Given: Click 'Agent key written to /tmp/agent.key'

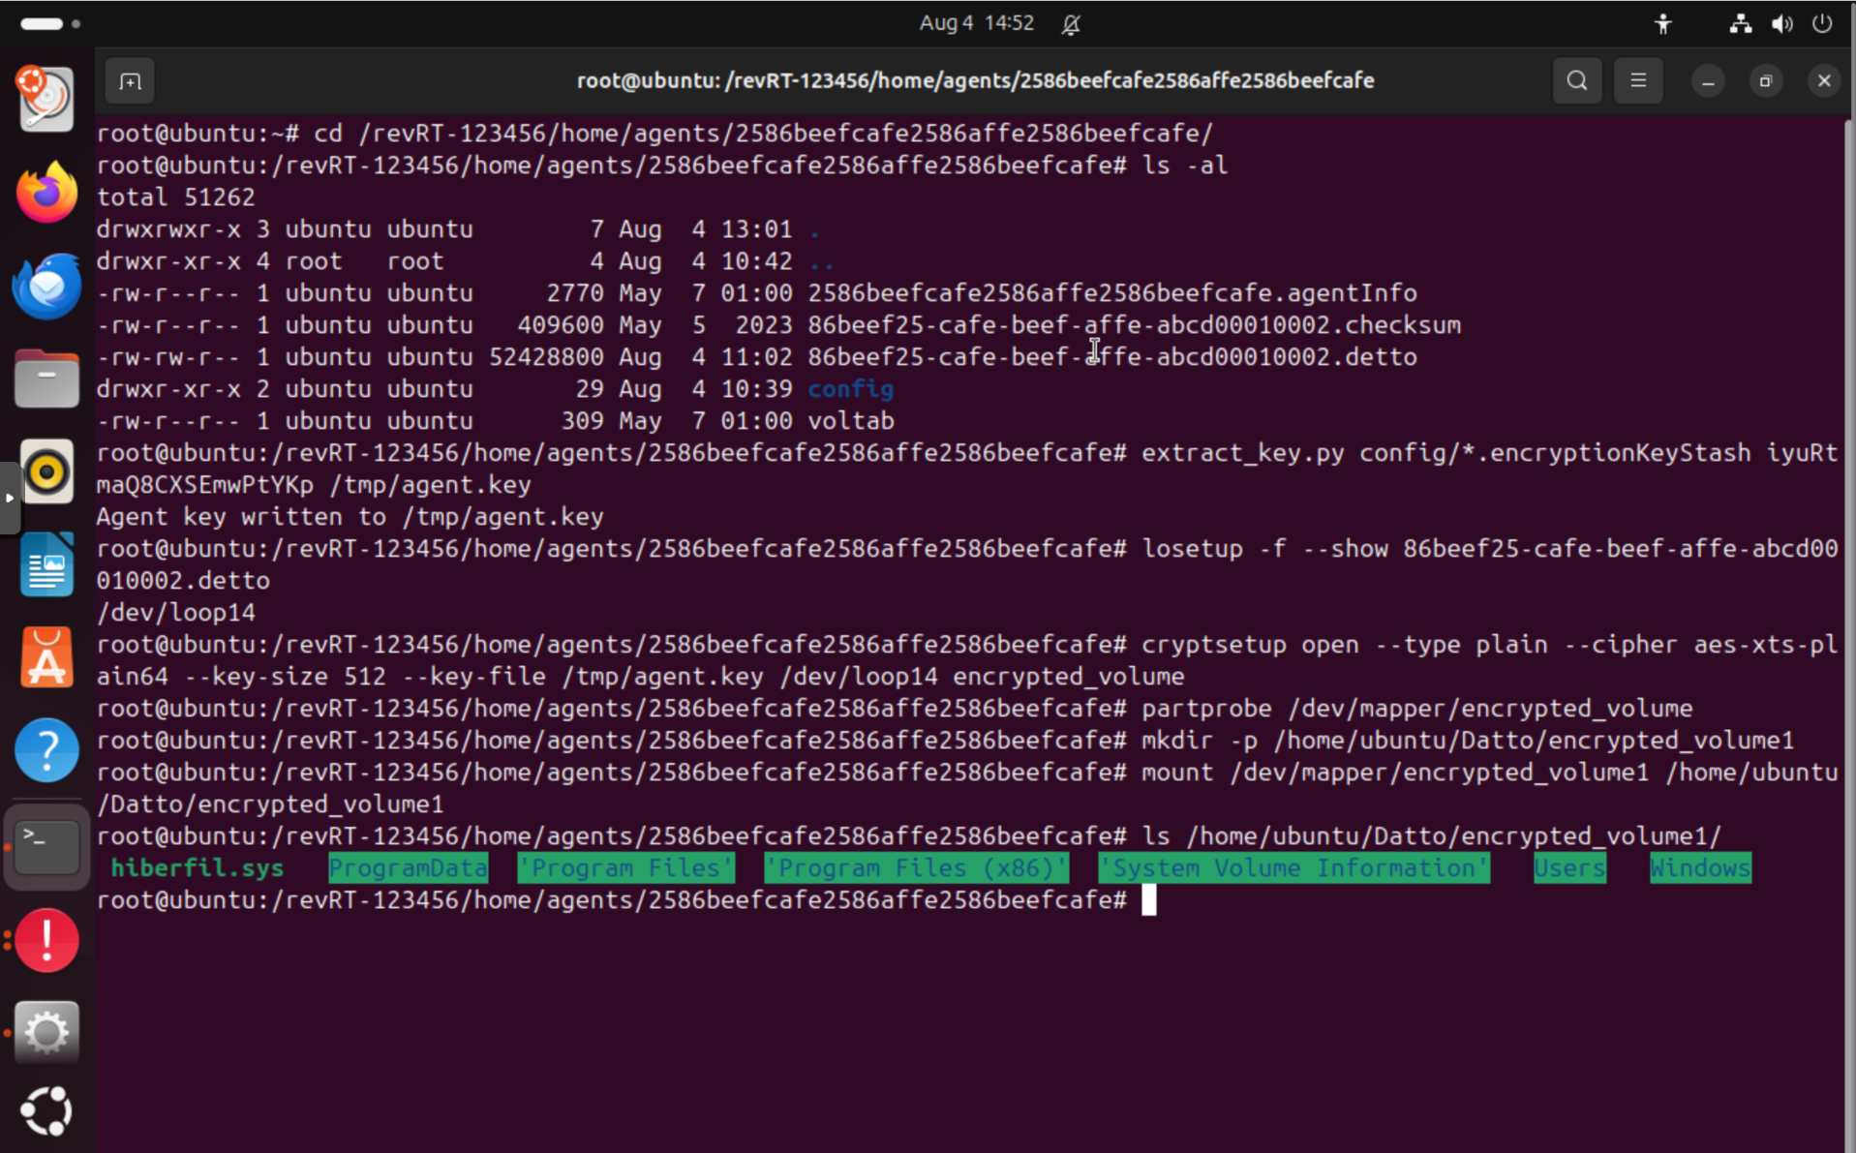Looking at the screenshot, I should 350,517.
